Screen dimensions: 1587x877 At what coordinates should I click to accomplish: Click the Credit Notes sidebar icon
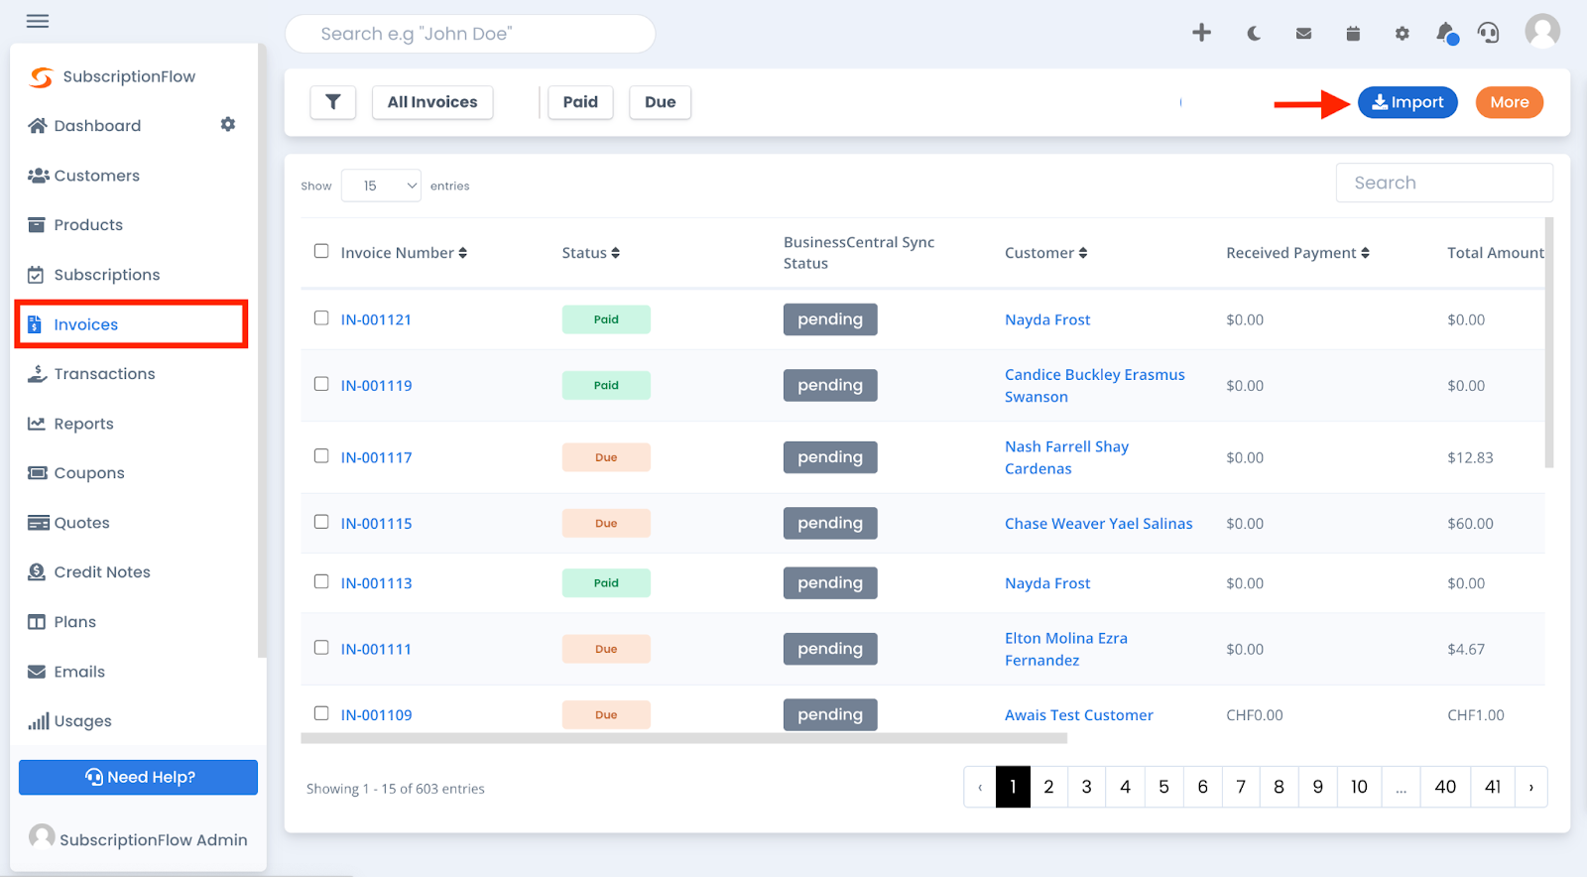point(37,572)
